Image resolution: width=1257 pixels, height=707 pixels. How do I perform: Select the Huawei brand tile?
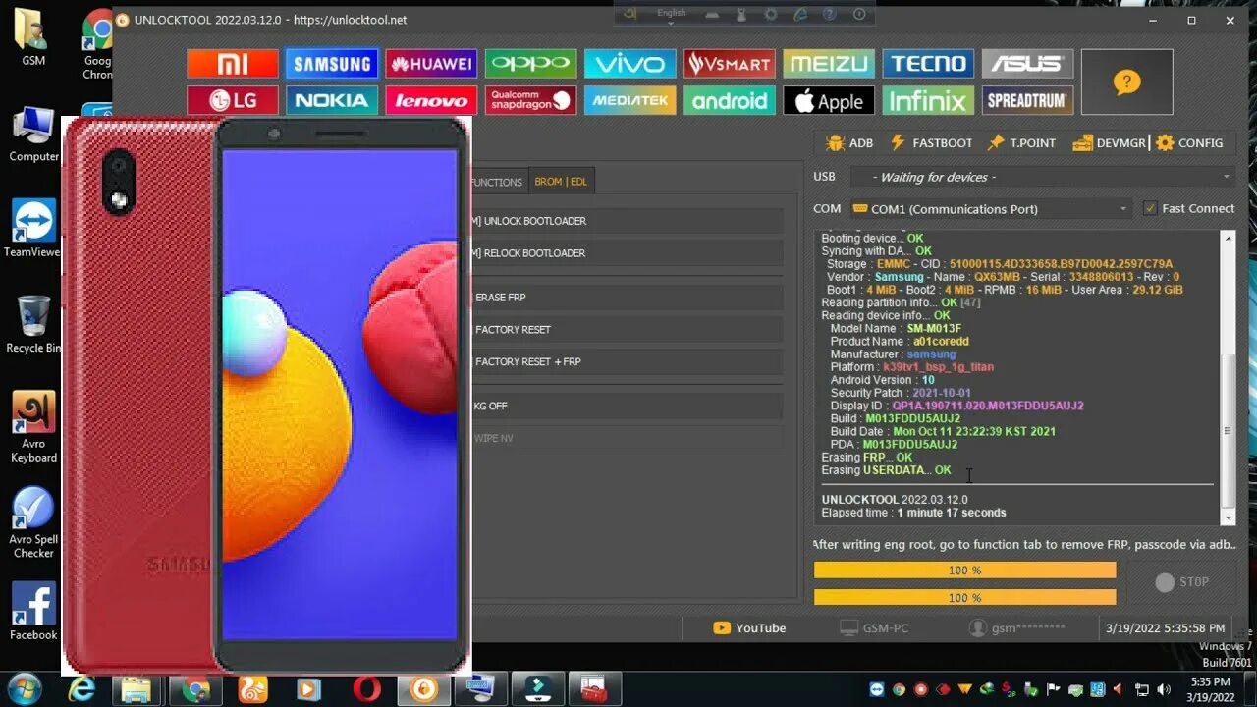(x=431, y=64)
